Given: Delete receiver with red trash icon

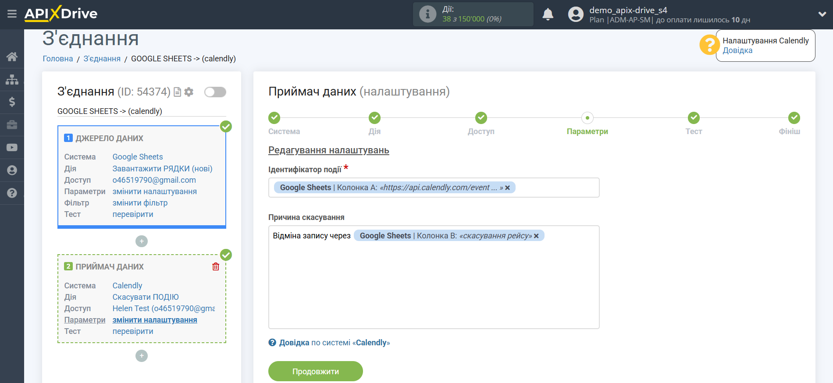Looking at the screenshot, I should click(216, 266).
